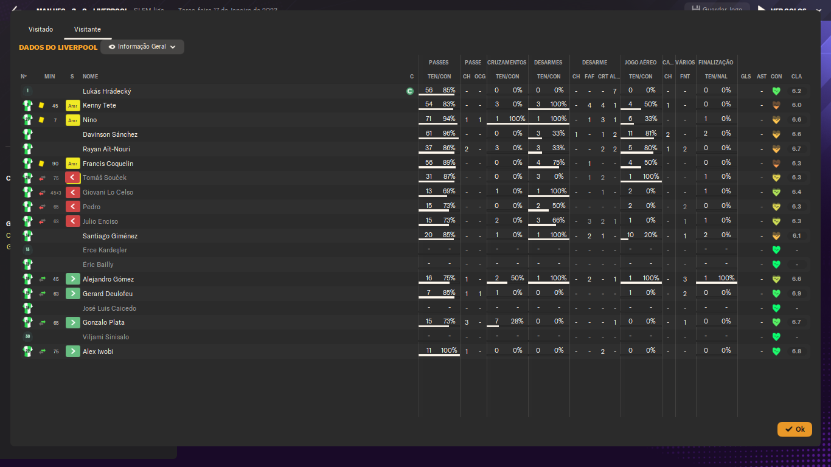Select the Giovani Lo Celso row name
831x467 pixels.
[x=108, y=192]
